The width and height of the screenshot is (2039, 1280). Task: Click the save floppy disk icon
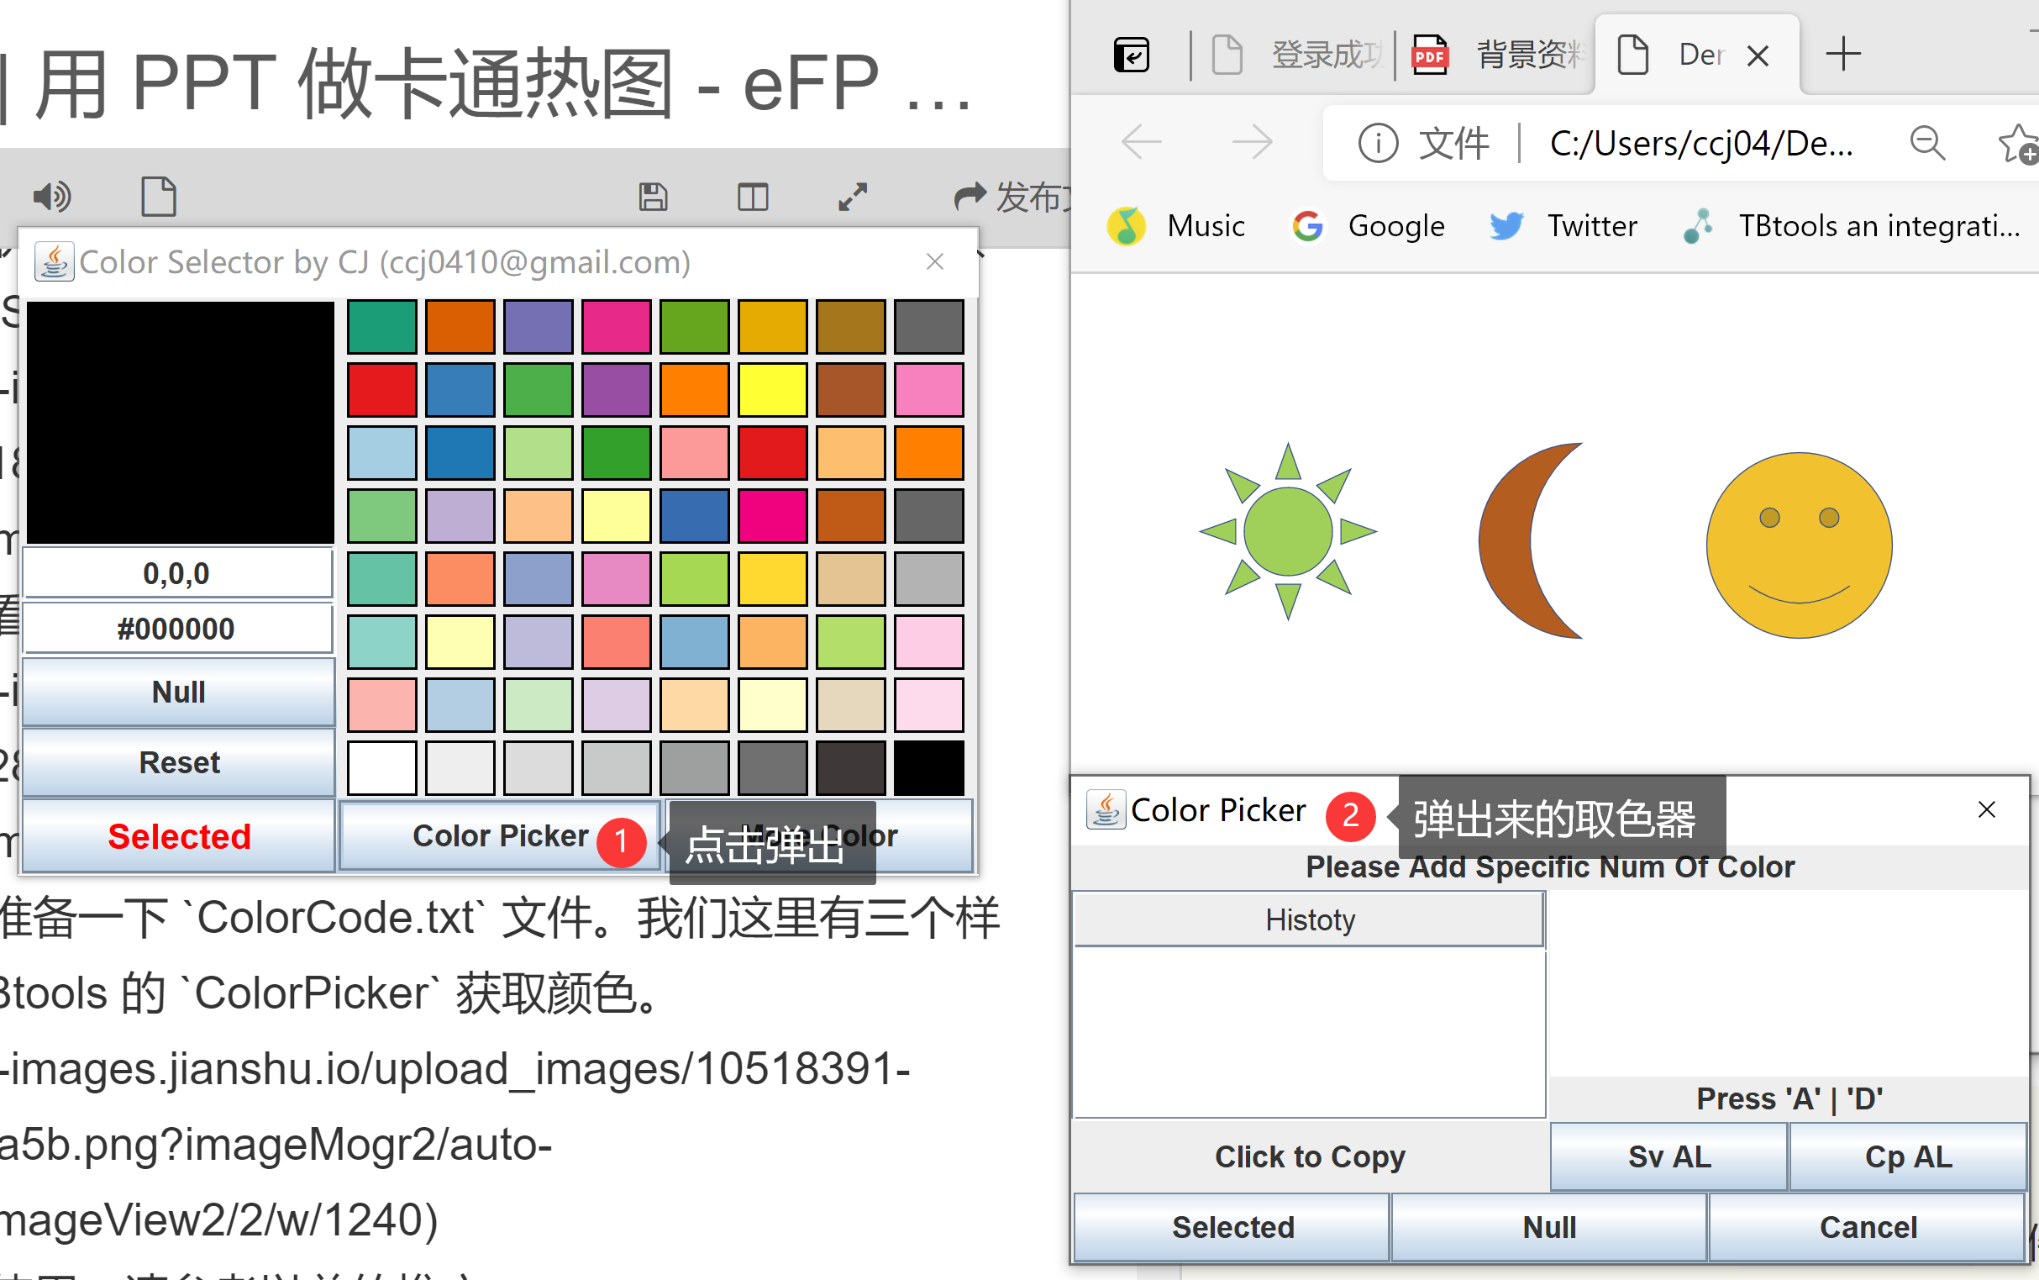[652, 197]
